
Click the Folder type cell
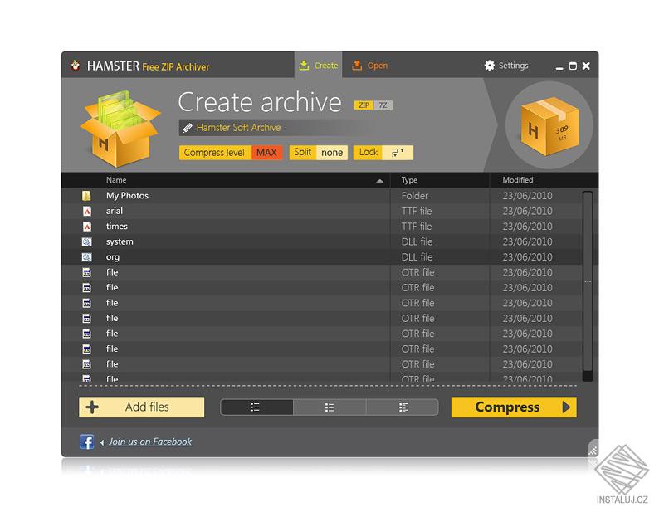pyautogui.click(x=415, y=196)
